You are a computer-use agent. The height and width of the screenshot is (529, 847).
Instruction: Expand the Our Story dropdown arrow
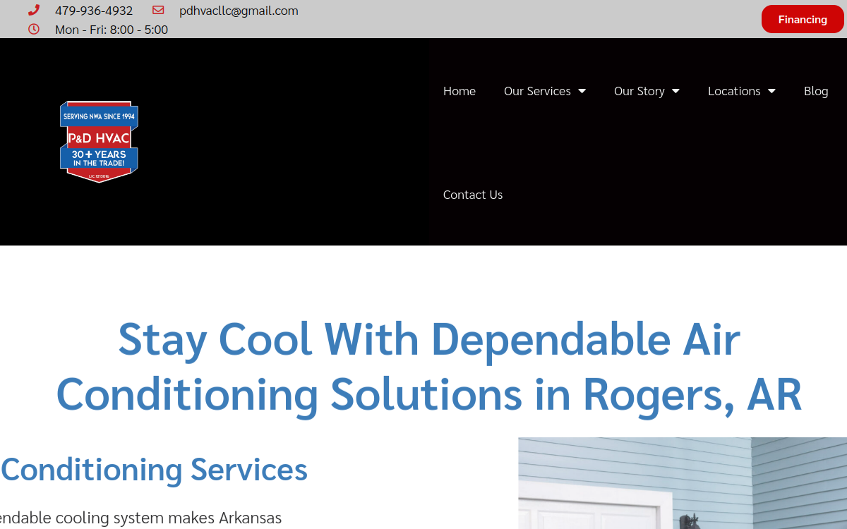coord(675,91)
